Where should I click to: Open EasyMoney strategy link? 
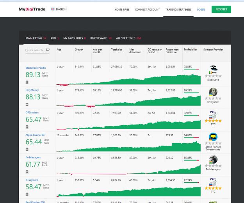click(32, 90)
